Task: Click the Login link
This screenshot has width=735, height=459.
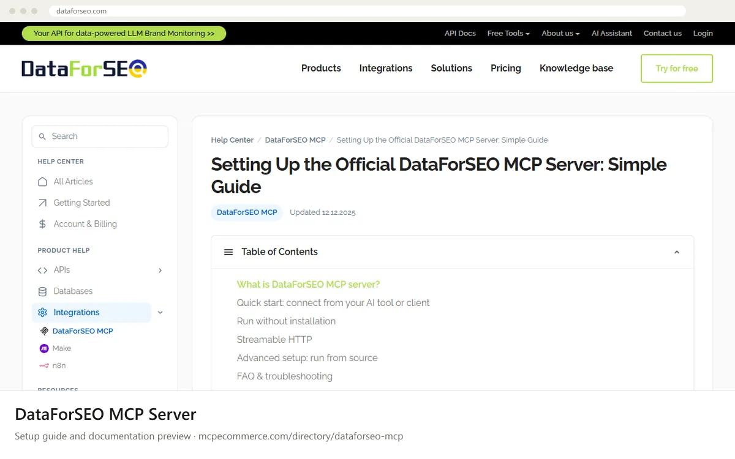Action: [x=703, y=34]
